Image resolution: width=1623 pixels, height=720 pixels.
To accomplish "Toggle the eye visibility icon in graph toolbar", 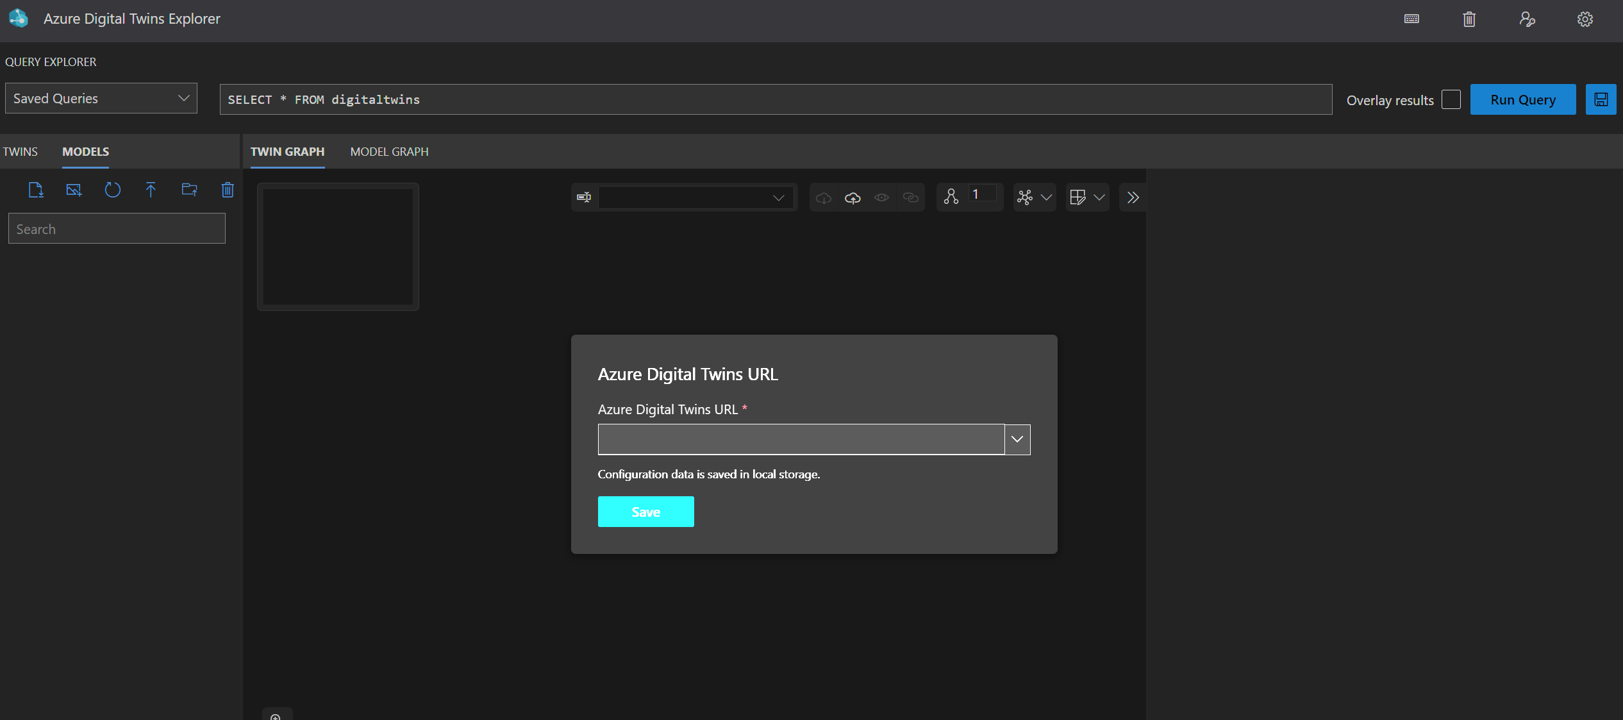I will coord(881,197).
